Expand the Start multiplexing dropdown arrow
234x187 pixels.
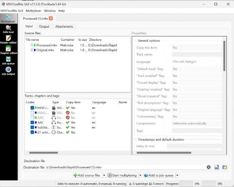point(140,175)
